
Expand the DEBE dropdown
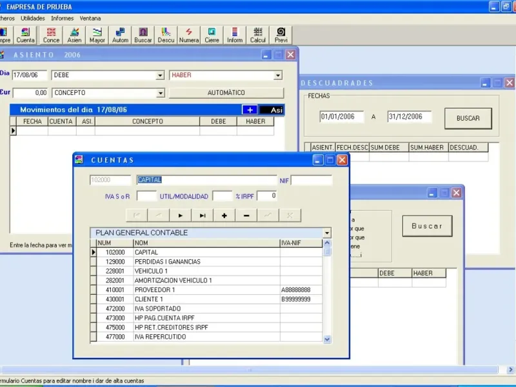point(160,75)
